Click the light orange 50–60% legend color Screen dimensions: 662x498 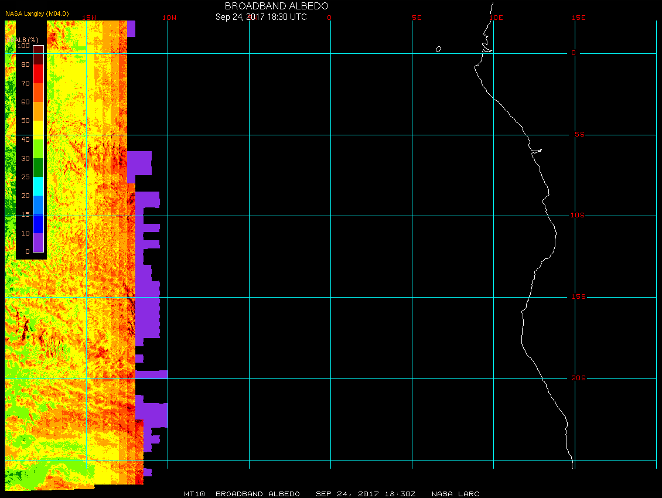pos(38,111)
